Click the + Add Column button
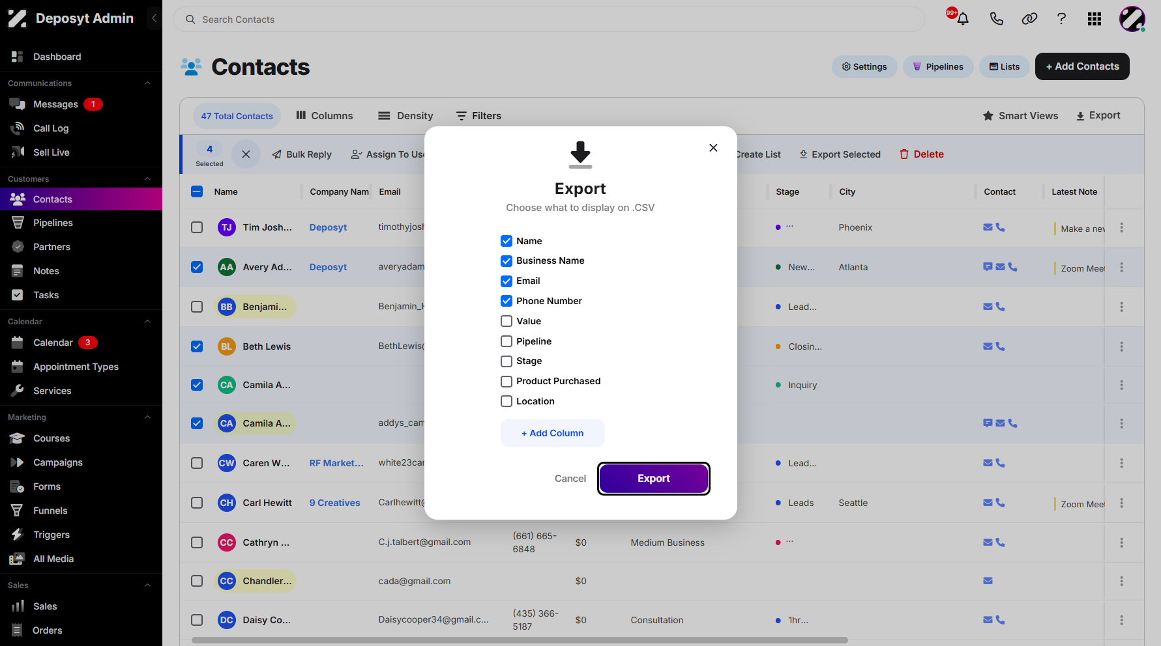Viewport: 1161px width, 646px height. pos(552,433)
